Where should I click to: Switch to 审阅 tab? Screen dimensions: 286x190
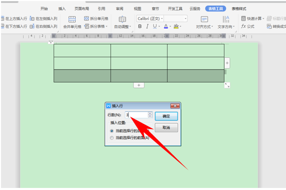tap(120, 9)
